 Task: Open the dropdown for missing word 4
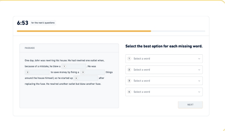(164, 92)
